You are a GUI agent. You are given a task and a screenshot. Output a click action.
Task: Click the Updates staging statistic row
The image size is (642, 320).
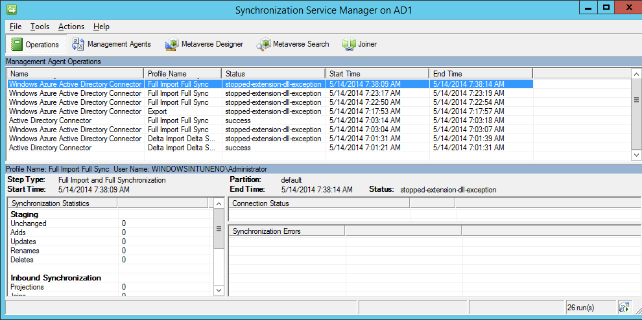[x=110, y=242]
